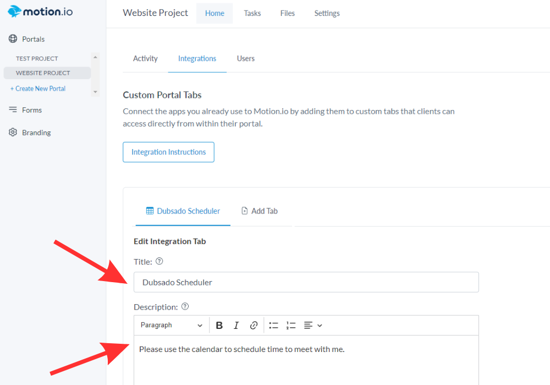The image size is (550, 385).
Task: Switch to the Activity tab
Action: (x=145, y=58)
